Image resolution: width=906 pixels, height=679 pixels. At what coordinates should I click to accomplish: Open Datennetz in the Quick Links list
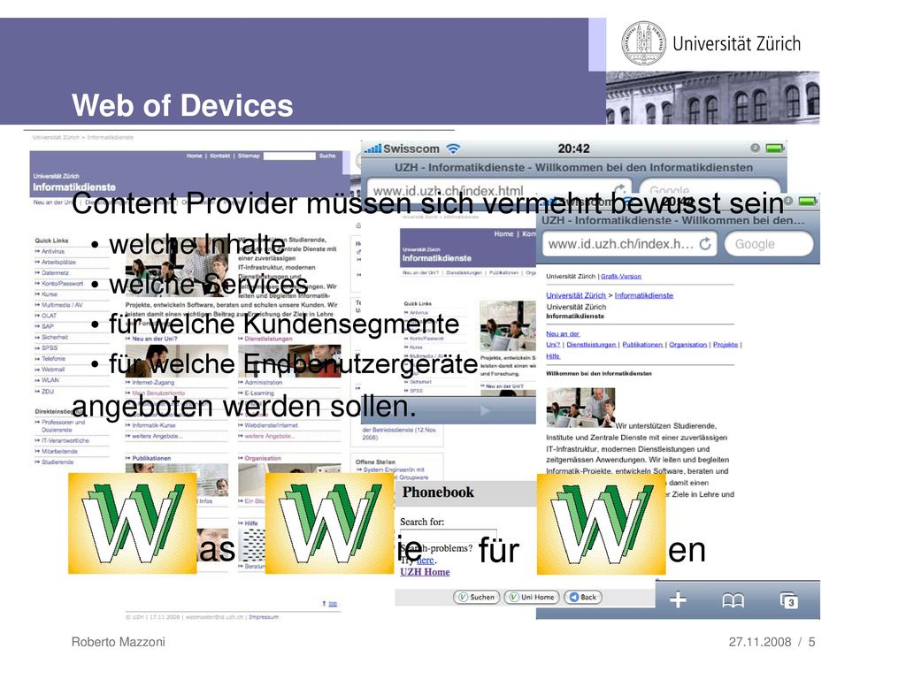point(55,272)
